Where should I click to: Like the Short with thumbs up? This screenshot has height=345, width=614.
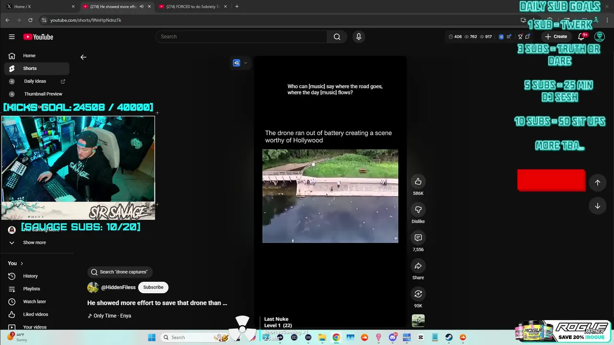[x=418, y=182]
